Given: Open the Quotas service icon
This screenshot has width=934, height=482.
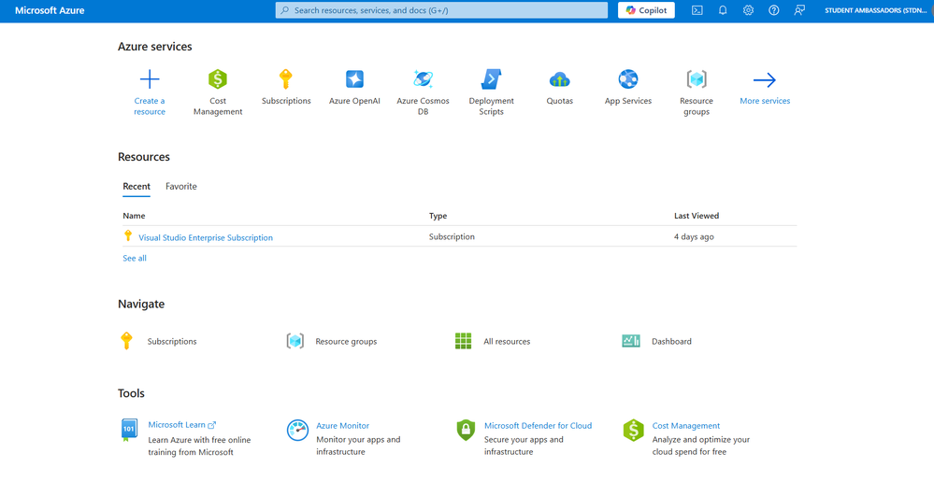Looking at the screenshot, I should click(x=560, y=79).
